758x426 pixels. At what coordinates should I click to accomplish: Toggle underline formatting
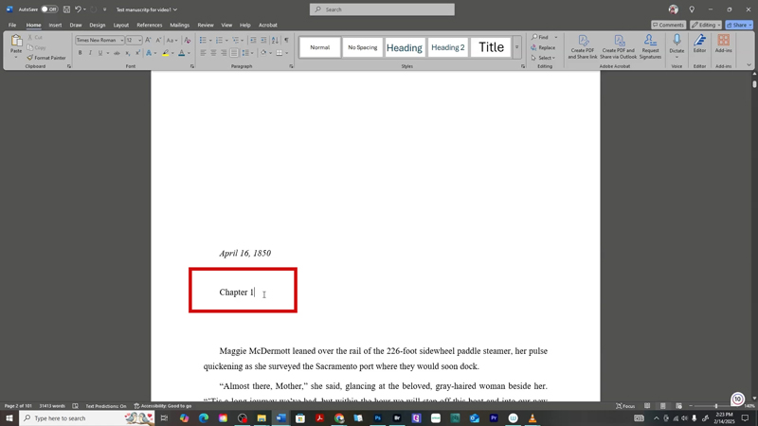(x=100, y=53)
